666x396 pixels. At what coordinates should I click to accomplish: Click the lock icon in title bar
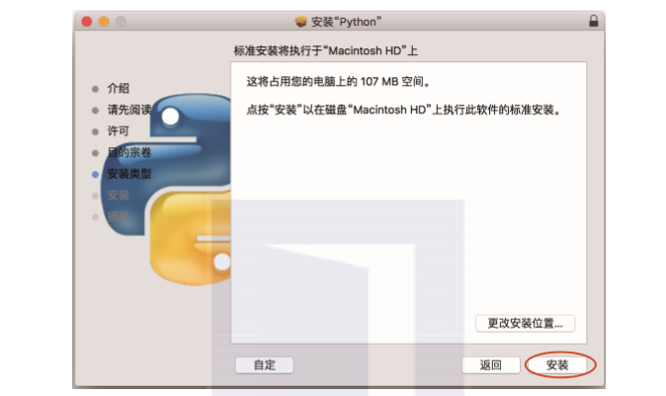click(x=593, y=21)
